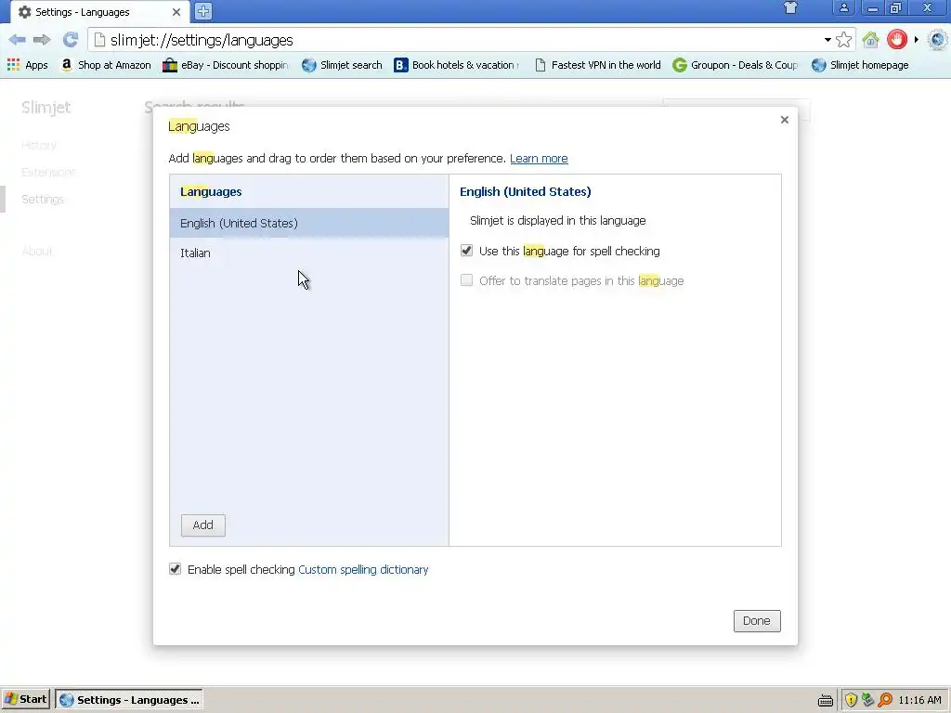Image resolution: width=951 pixels, height=713 pixels.
Task: Bookmark this page with the star icon
Action: (843, 40)
